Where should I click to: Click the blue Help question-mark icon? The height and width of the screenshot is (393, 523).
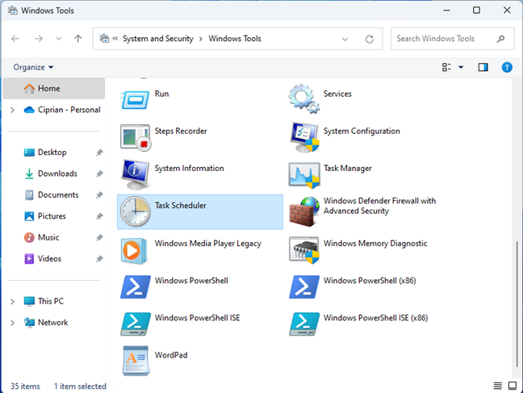tap(507, 67)
